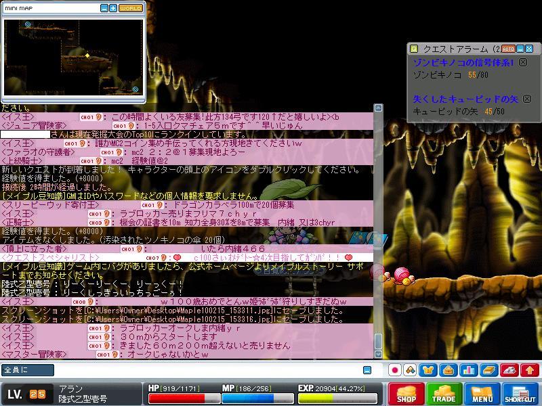
Task: Open the equipment window (shirt icon)
Action: pos(428,370)
